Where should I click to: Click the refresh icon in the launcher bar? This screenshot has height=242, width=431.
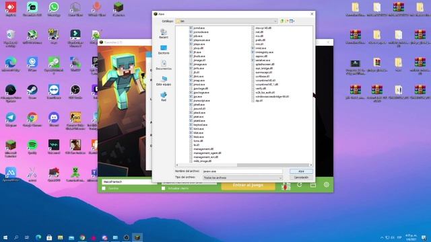pyautogui.click(x=299, y=185)
